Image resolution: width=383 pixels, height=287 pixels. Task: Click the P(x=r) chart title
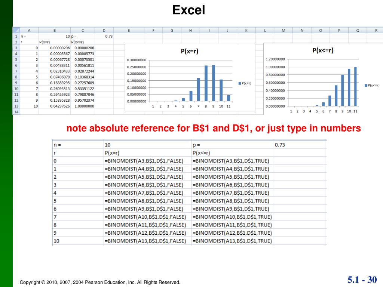coord(190,51)
